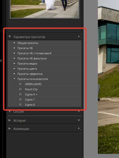Click the Коллекции header title
119x158 pixels.
tap(21, 129)
